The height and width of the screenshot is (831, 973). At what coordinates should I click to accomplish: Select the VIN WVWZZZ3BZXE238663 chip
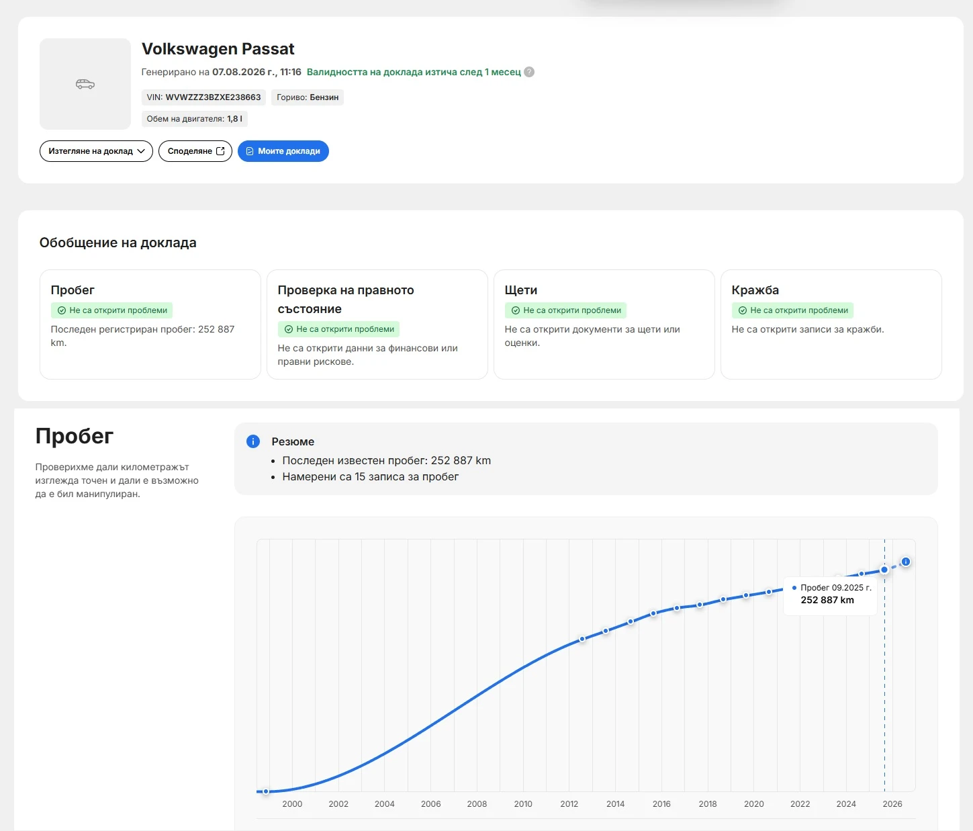coord(203,97)
